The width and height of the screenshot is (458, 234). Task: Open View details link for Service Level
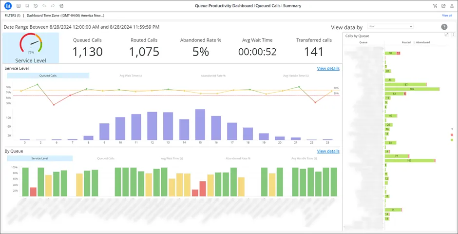tap(328, 69)
